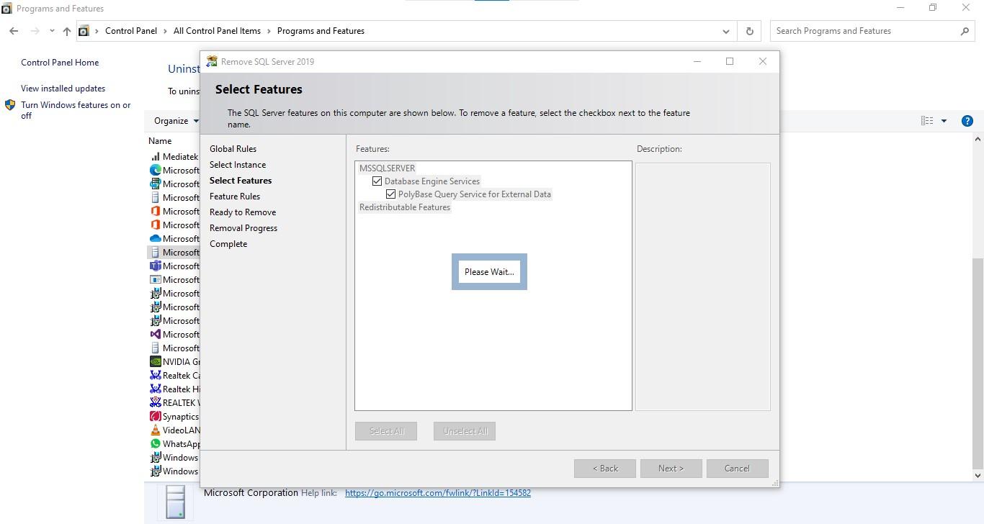Click the program list scrollbar up arrow
984x524 pixels.
click(978, 140)
